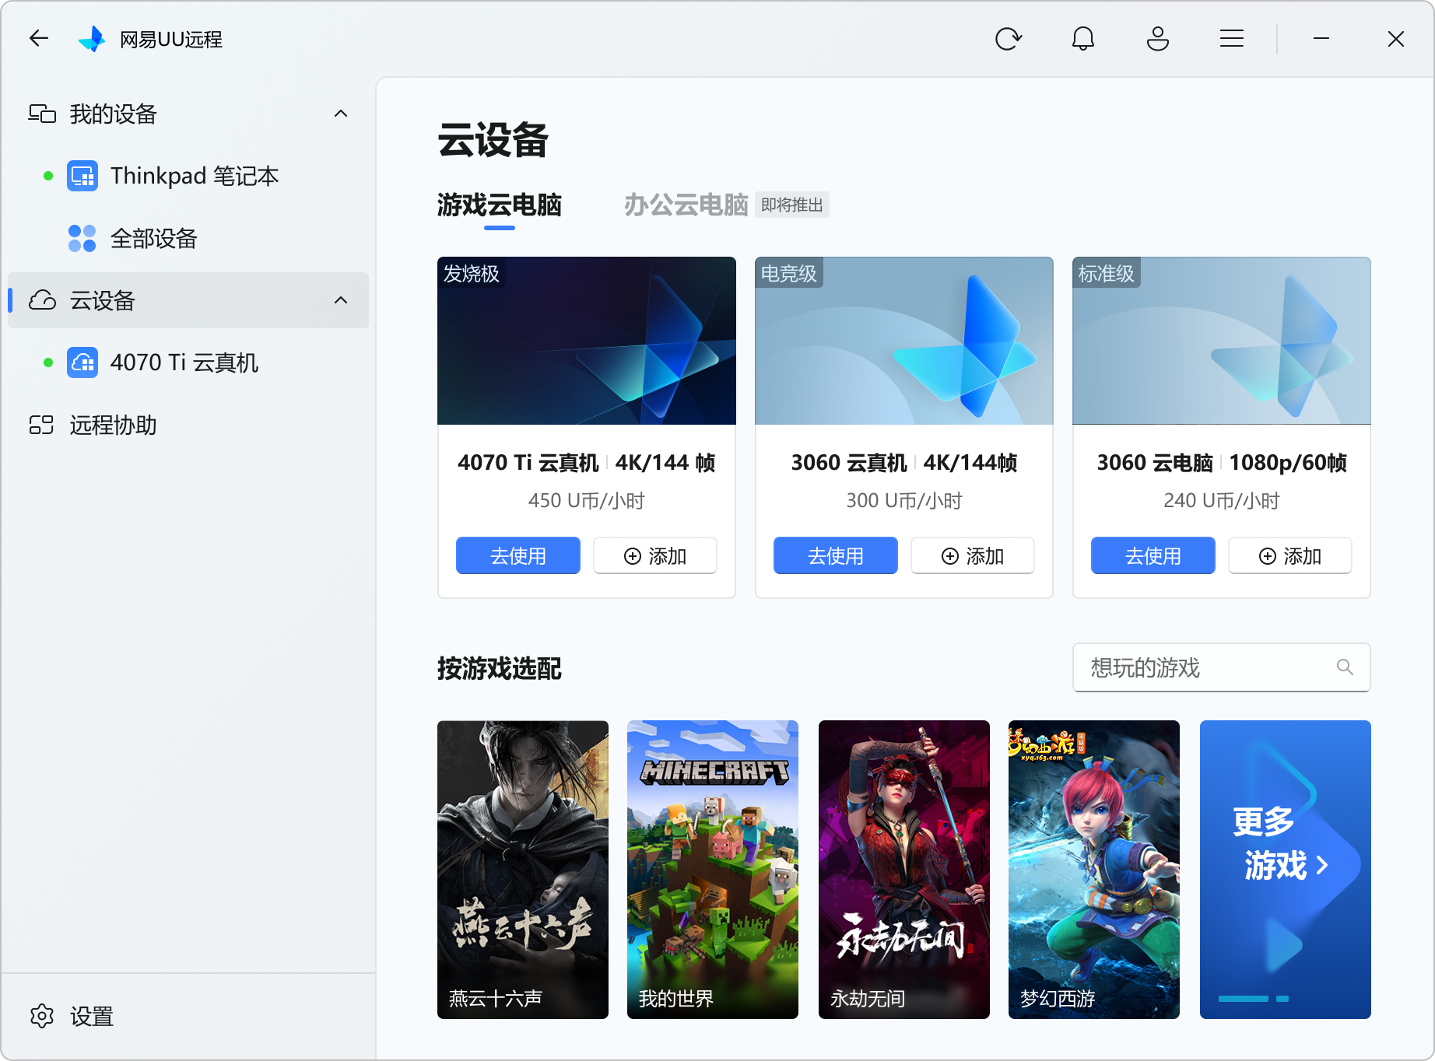Minimize the window
The image size is (1435, 1061).
click(1321, 38)
